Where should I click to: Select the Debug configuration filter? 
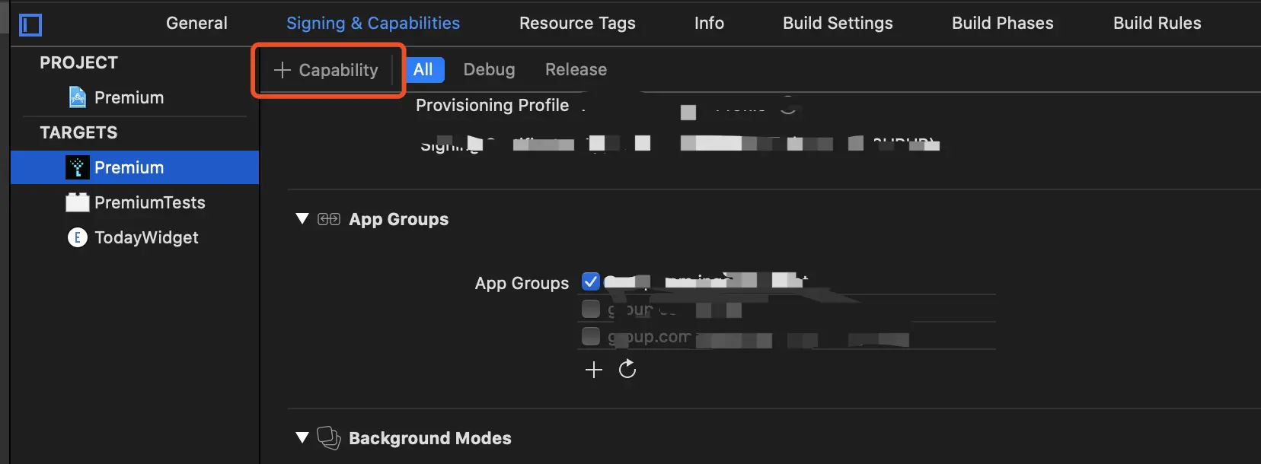coord(489,69)
